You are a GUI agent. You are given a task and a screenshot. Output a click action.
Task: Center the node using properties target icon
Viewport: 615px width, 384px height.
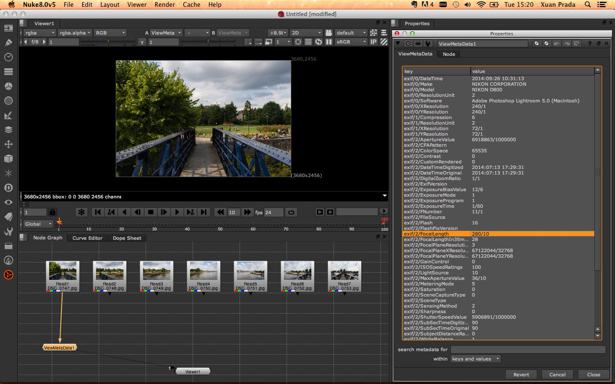point(408,44)
